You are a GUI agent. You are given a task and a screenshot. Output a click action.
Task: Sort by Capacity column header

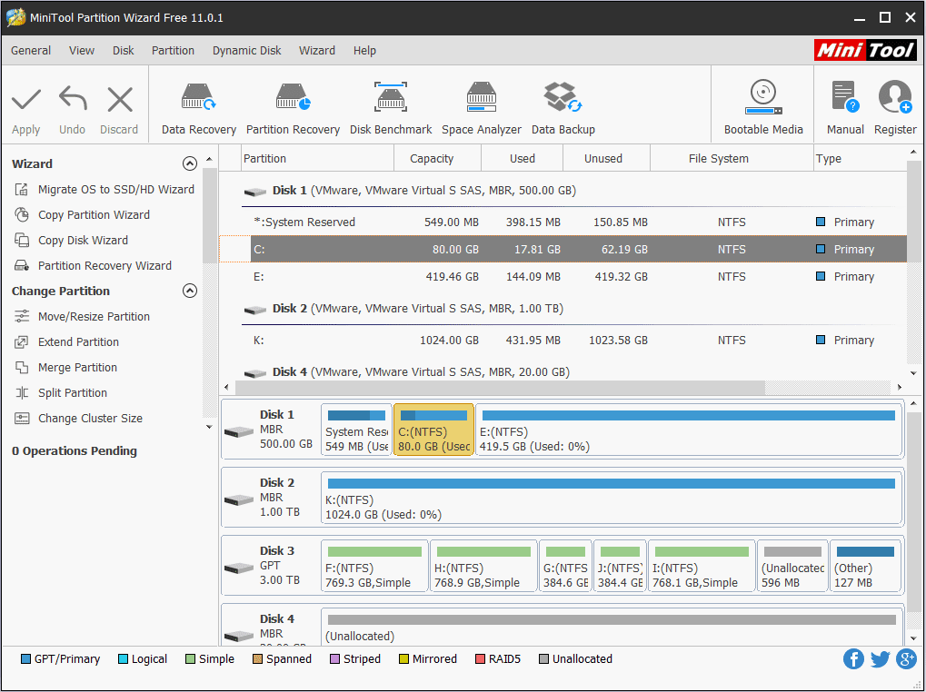437,158
